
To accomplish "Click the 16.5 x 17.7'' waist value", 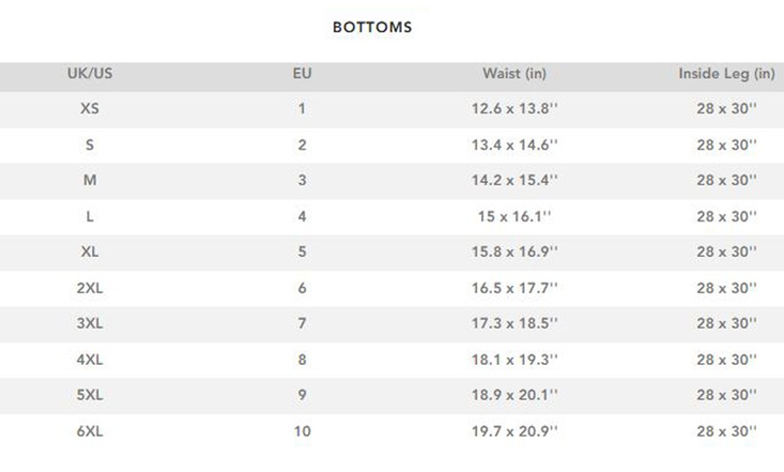I will coord(515,288).
